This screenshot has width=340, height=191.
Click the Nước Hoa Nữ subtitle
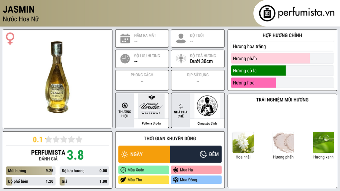[21, 19]
